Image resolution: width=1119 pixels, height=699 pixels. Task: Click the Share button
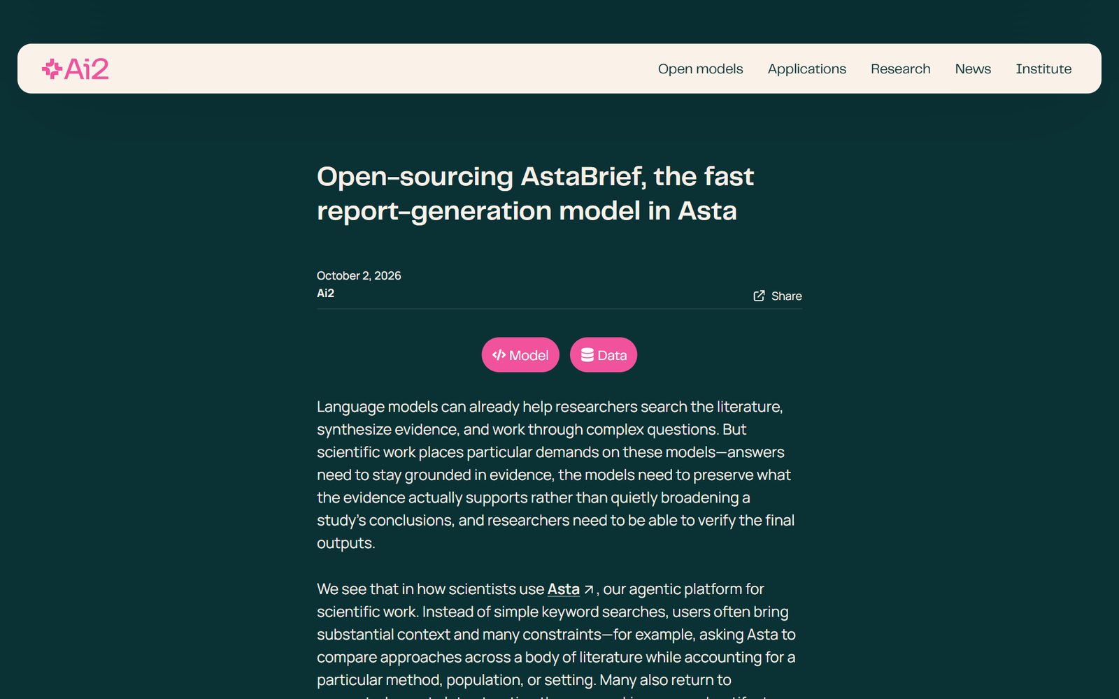point(778,296)
